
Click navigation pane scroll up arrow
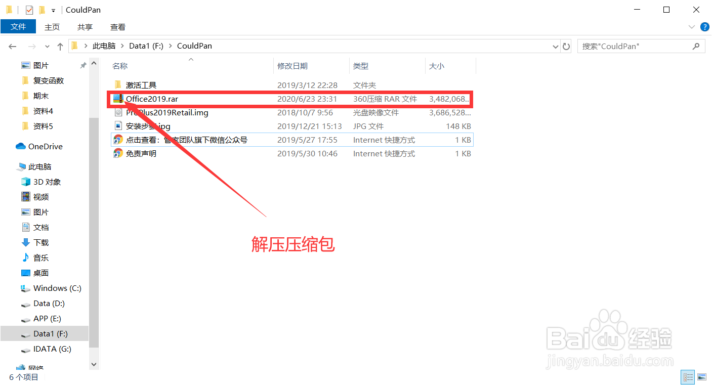pos(94,64)
